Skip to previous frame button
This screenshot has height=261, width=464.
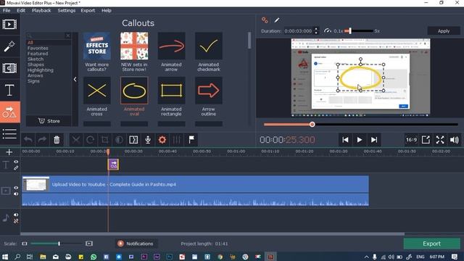coord(345,140)
